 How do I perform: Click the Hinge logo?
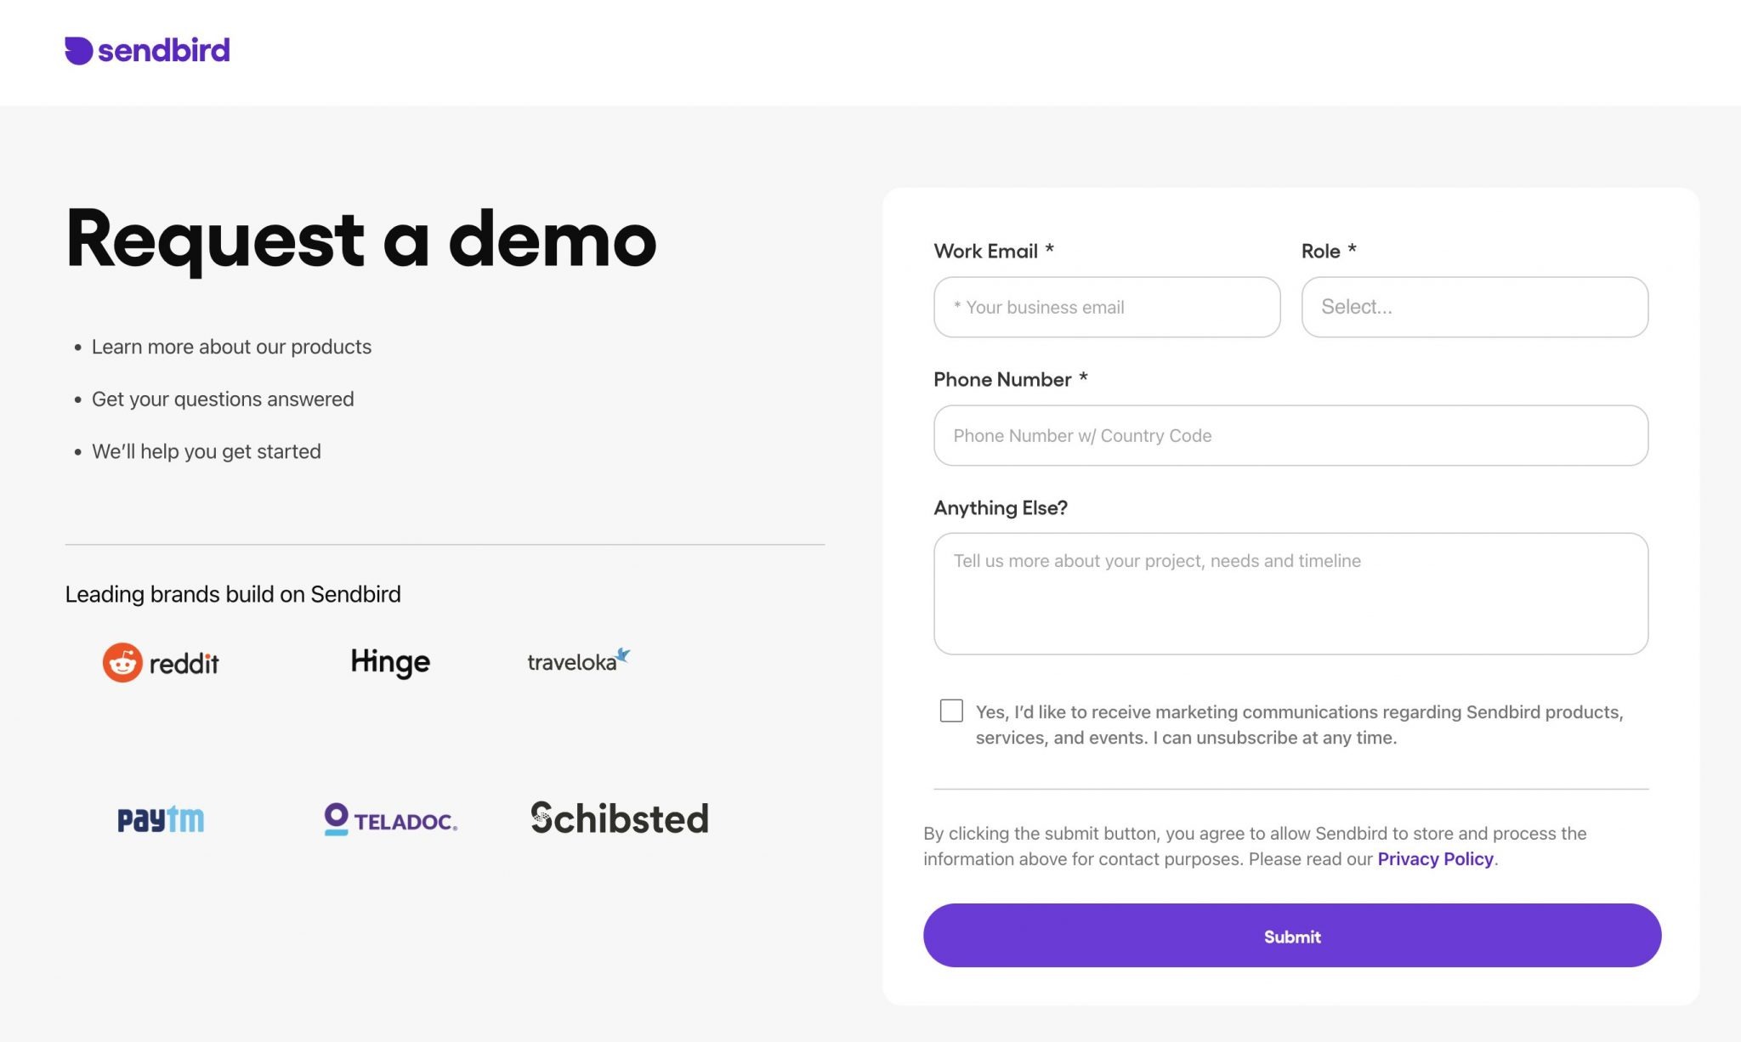click(390, 661)
